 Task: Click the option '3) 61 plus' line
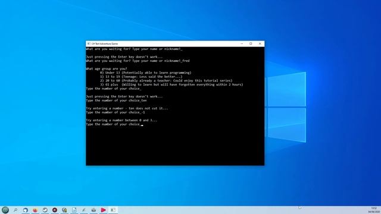click(171, 84)
